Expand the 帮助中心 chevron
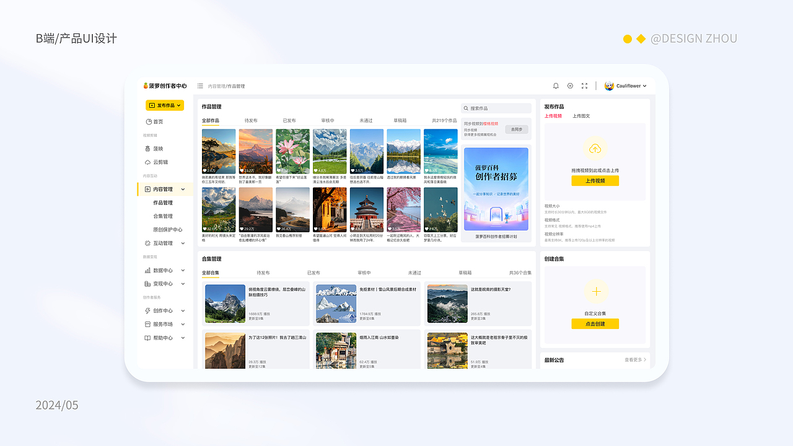 coord(183,338)
